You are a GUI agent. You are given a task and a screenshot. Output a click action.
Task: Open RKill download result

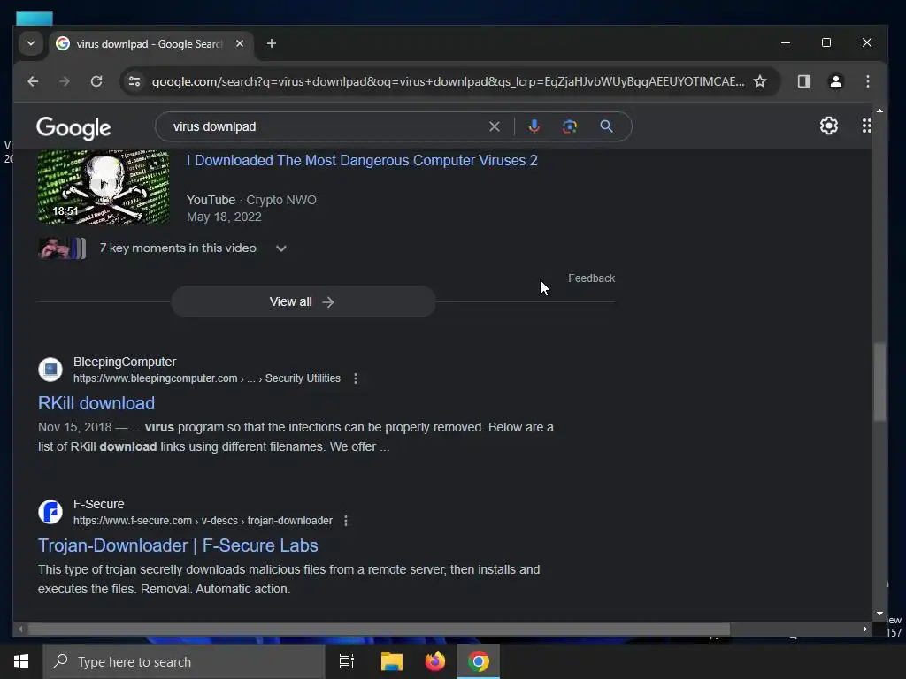click(x=96, y=403)
